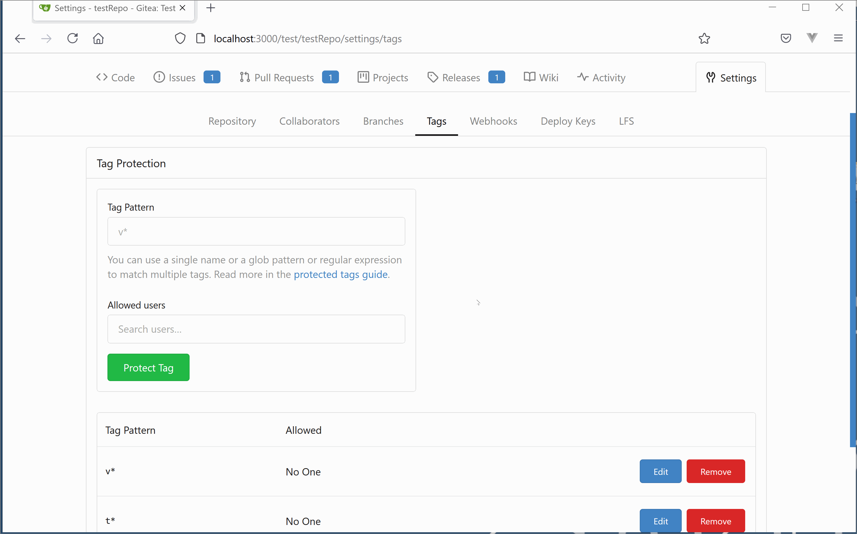
Task: Open the tracking protection shield
Action: click(x=180, y=38)
